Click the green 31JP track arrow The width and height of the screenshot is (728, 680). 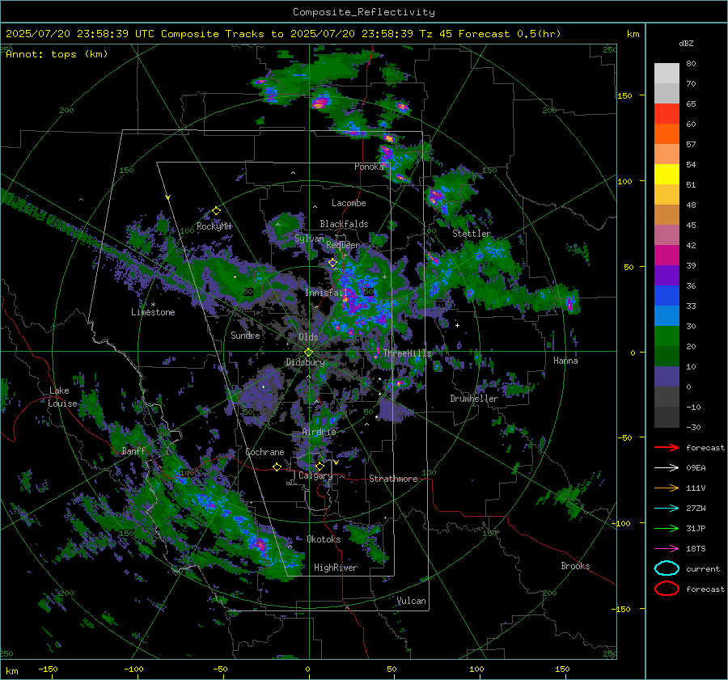pyautogui.click(x=667, y=528)
